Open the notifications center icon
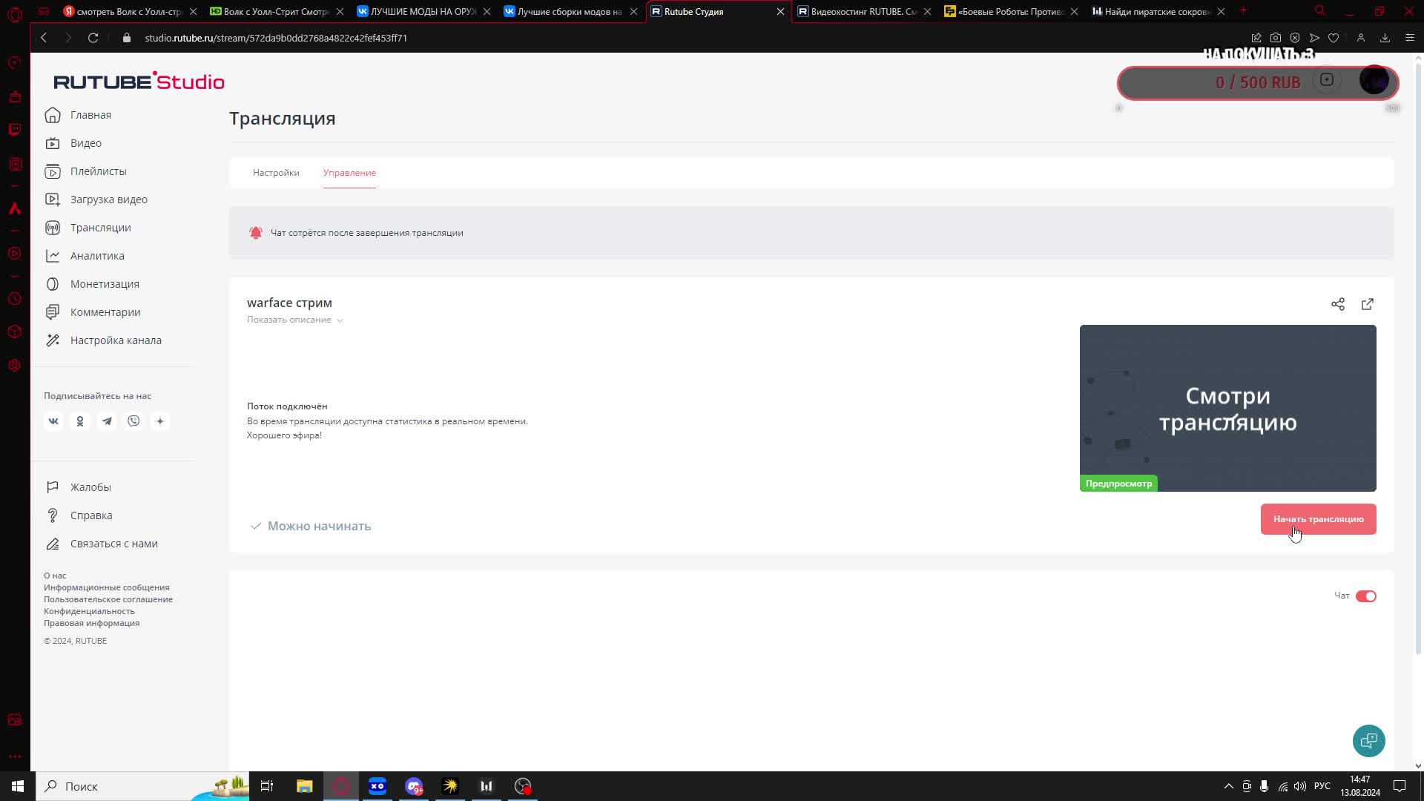This screenshot has width=1424, height=801. coord(1400,786)
